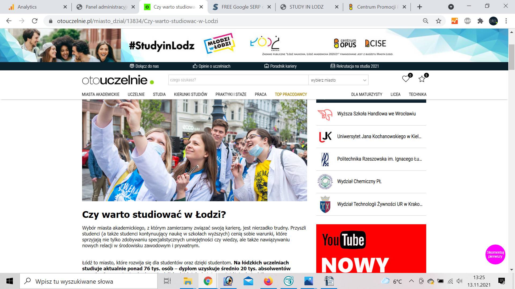Screen dimensions: 515x289
Task: Click the otouczelnie logo
Action: [x=118, y=80]
